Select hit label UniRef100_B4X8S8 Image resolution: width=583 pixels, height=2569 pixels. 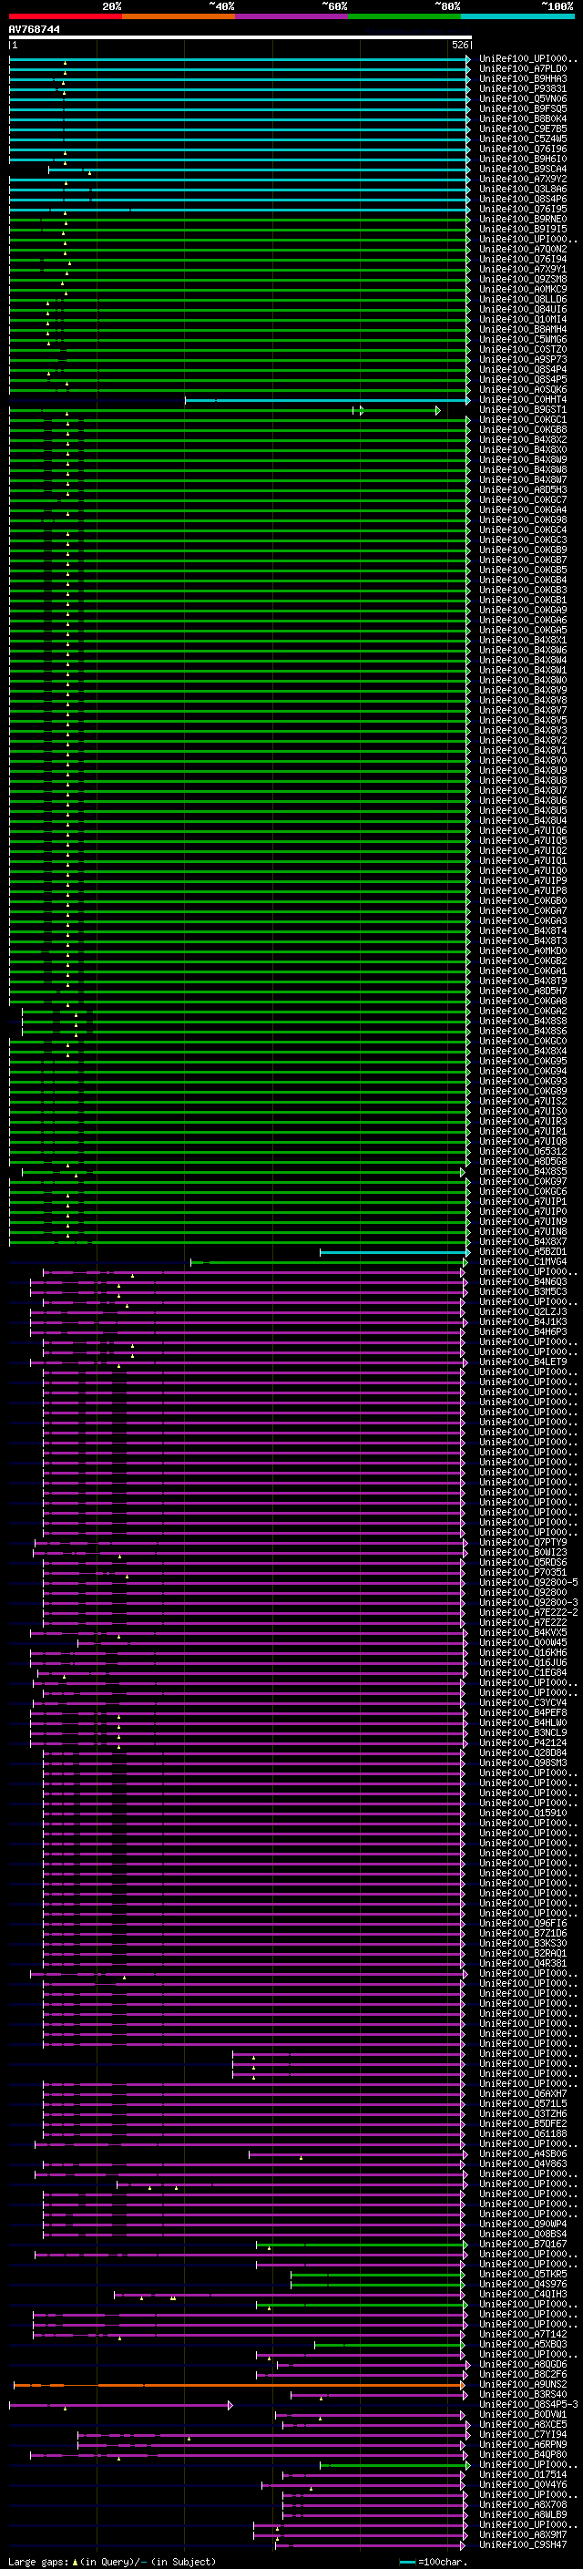523,1022
